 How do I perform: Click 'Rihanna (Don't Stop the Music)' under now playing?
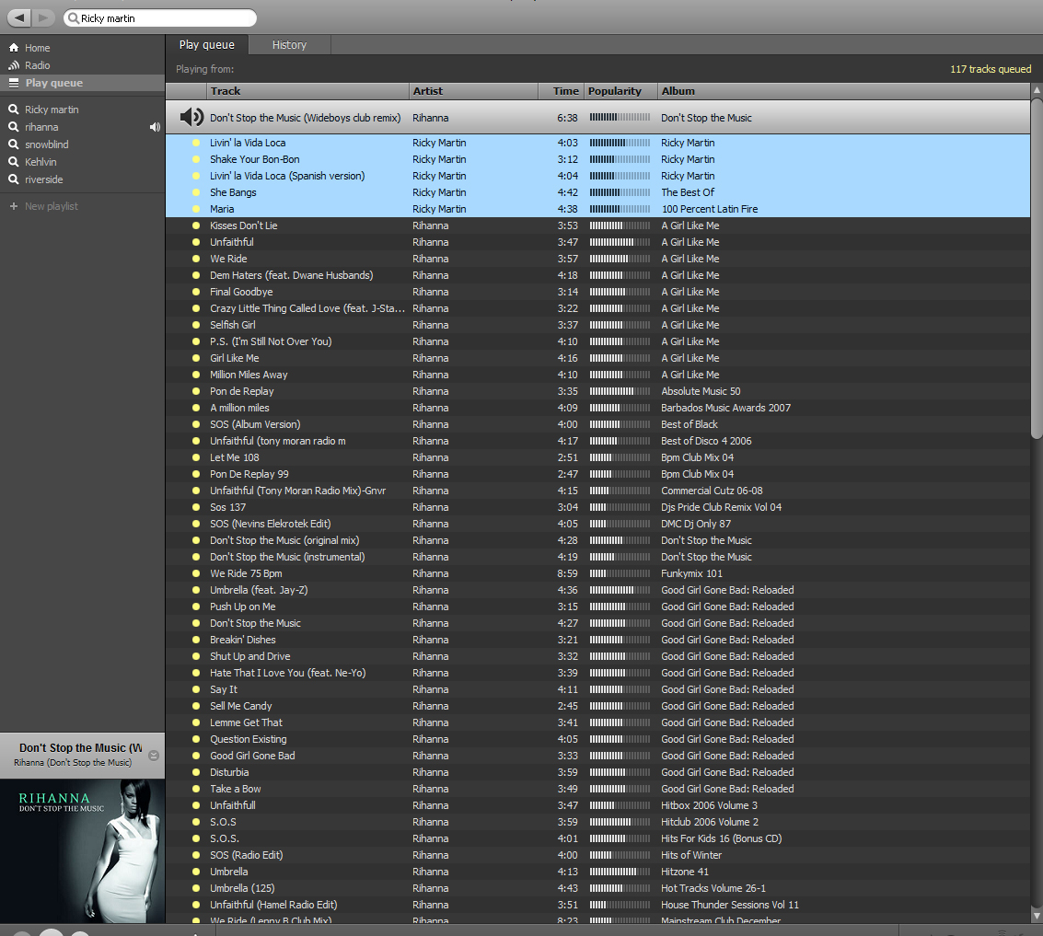[x=73, y=762]
